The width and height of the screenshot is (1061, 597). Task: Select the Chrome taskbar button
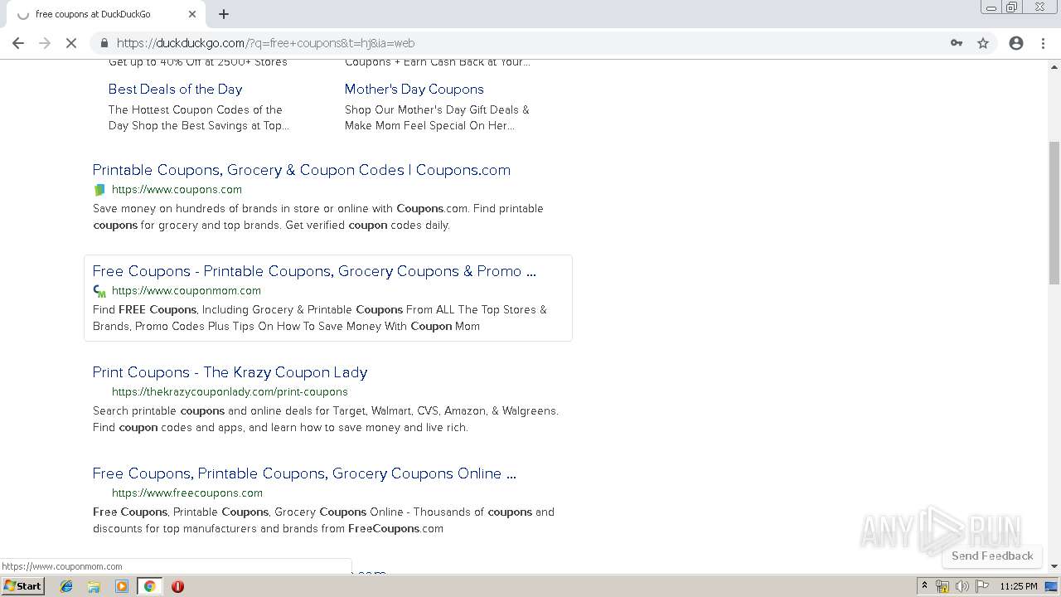tap(150, 586)
